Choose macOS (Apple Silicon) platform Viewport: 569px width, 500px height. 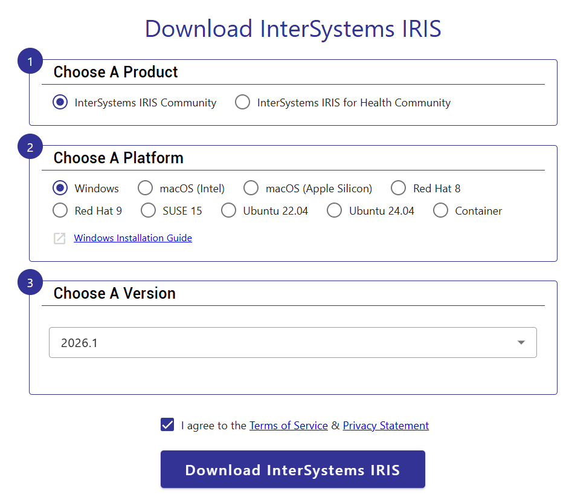tap(251, 188)
